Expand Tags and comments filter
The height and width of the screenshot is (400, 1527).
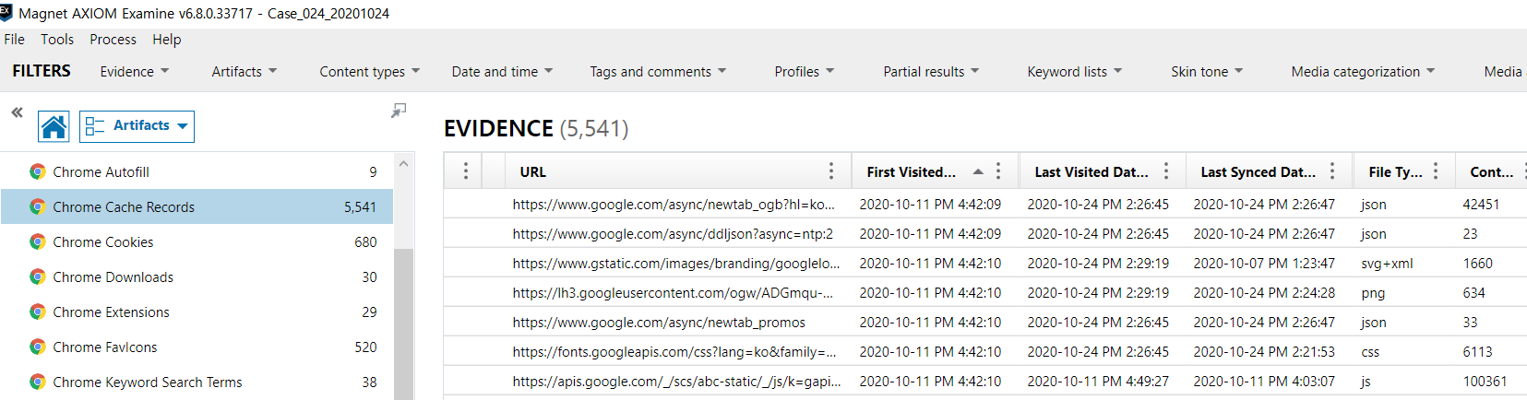[659, 71]
